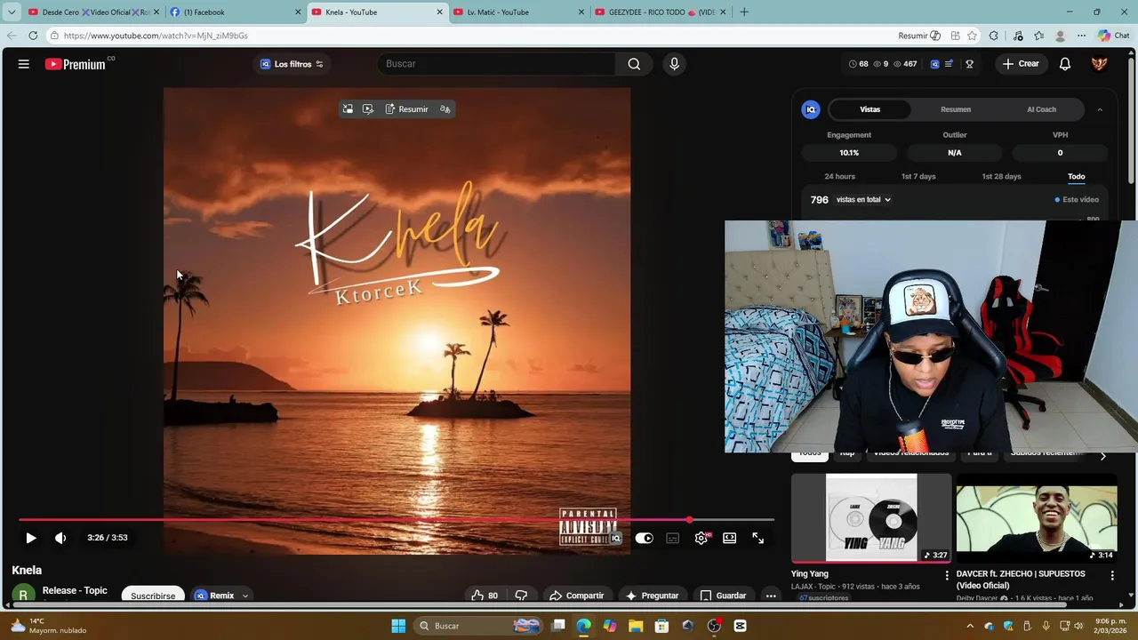Open the browser favorites list
The image size is (1138, 640).
point(1038,36)
